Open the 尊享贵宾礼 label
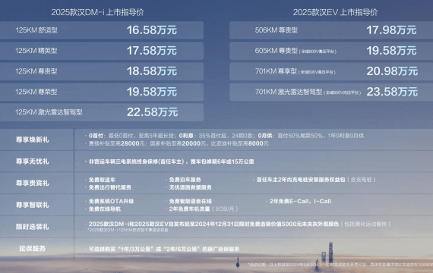The height and width of the screenshot is (273, 433). tap(33, 183)
